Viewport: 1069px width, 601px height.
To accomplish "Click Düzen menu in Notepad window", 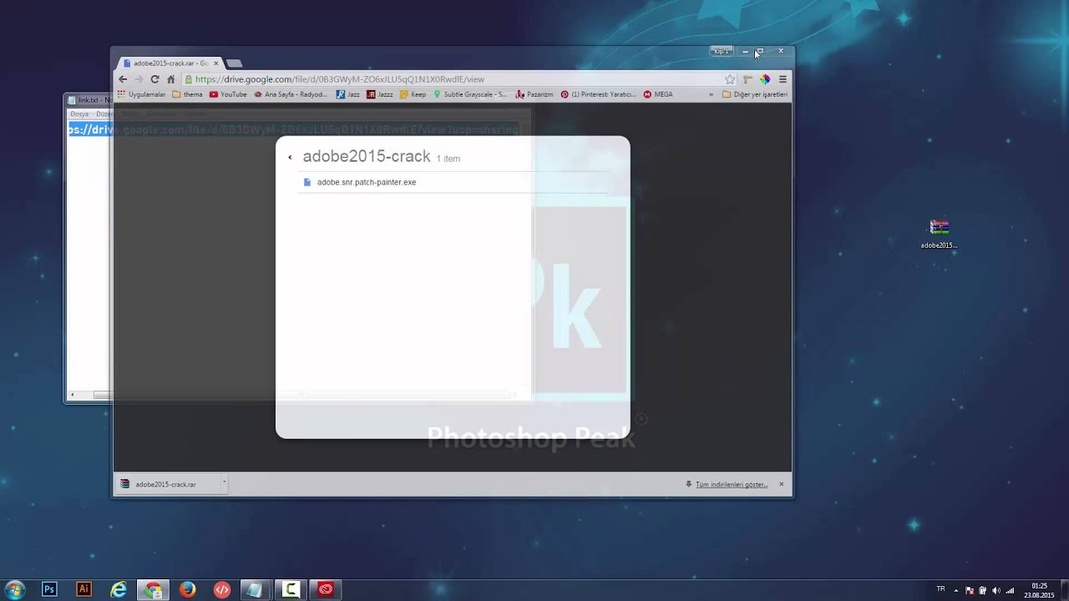I will 104,114.
